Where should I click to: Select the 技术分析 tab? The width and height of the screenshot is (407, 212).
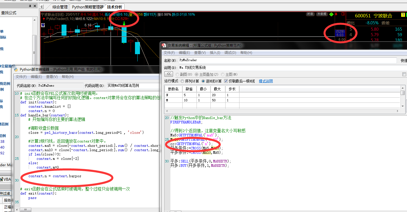[x=115, y=7]
